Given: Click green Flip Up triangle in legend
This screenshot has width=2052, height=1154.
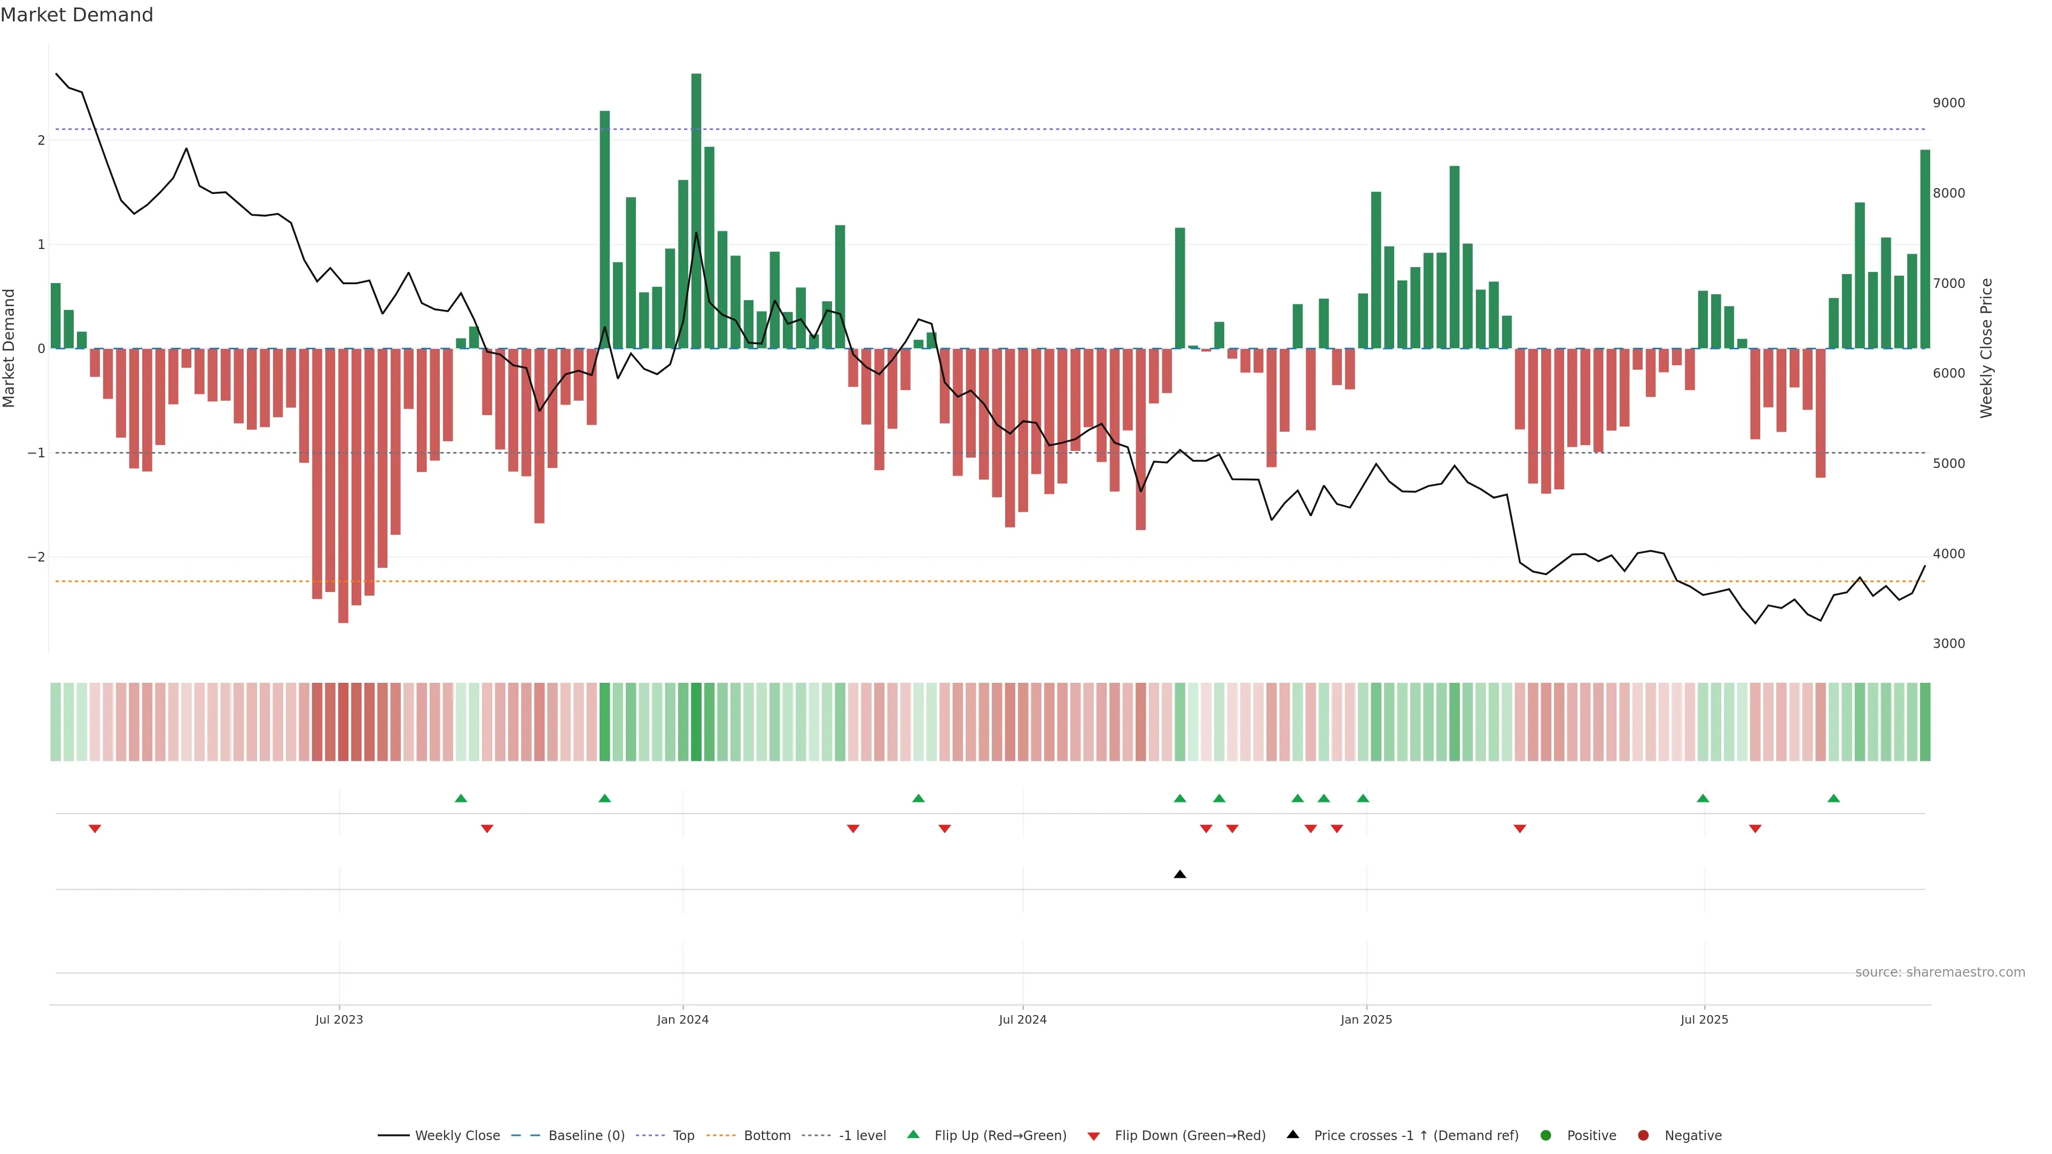Looking at the screenshot, I should (914, 1134).
